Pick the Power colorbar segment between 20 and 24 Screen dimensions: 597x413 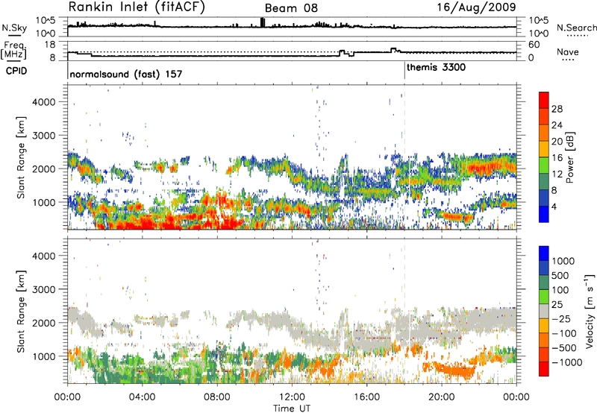[544, 133]
